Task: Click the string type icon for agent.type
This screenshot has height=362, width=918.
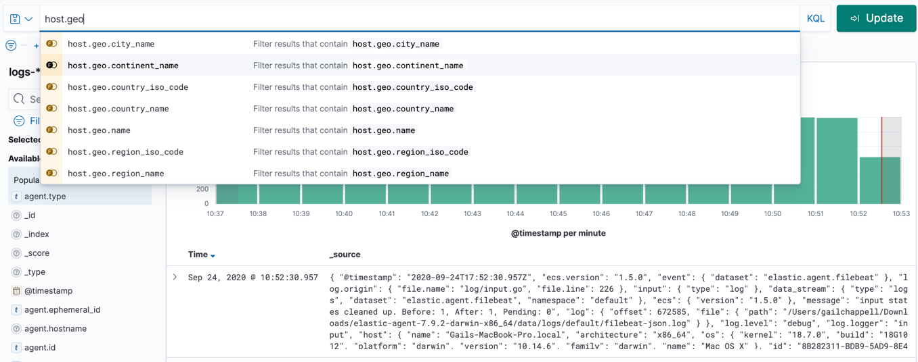Action: tap(16, 197)
